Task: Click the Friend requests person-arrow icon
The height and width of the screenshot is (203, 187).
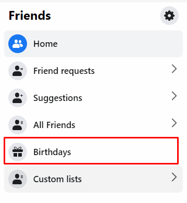Action: click(18, 71)
